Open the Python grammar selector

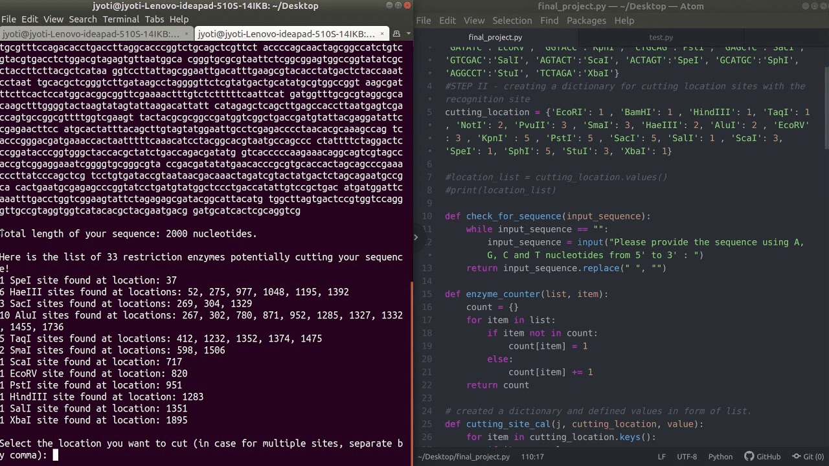coord(720,456)
